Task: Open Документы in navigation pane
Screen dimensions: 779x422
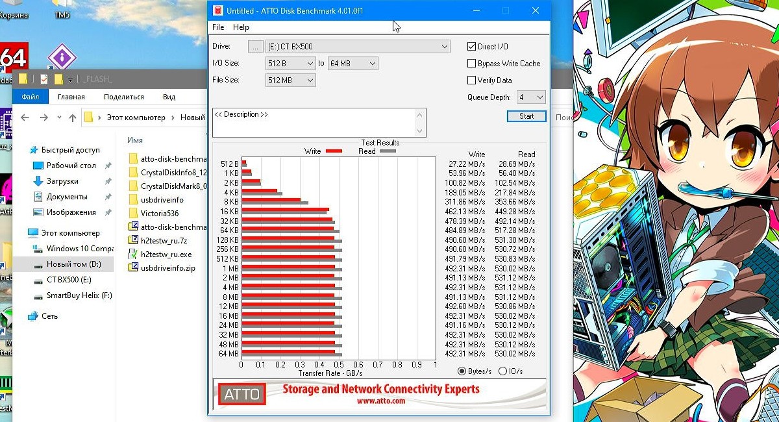Action: pyautogui.click(x=66, y=197)
